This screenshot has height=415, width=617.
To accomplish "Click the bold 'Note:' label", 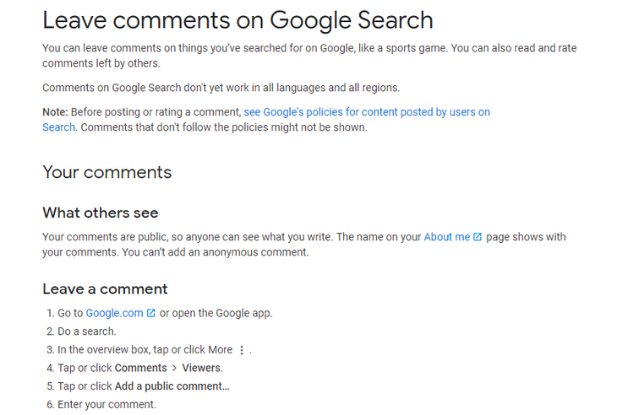I will tap(56, 112).
